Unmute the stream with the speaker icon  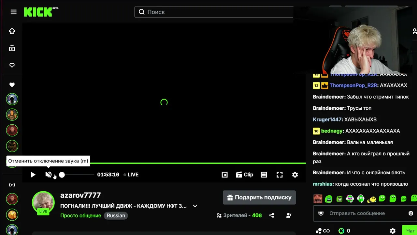tap(49, 175)
